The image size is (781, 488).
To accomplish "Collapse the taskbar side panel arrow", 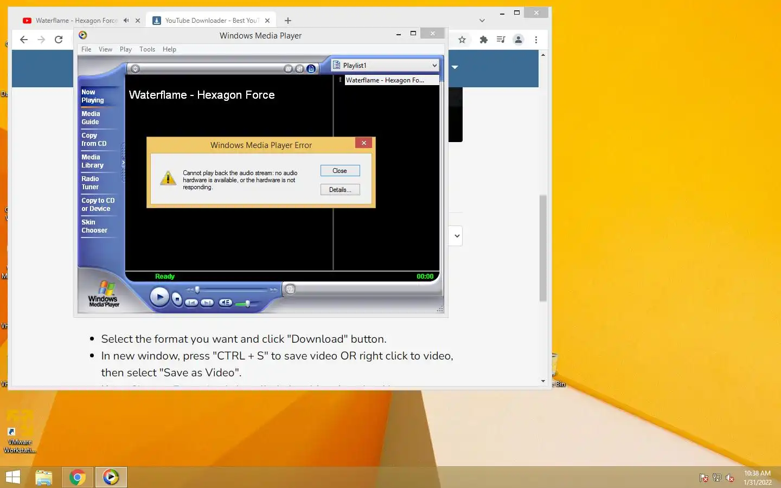I will coord(123,162).
